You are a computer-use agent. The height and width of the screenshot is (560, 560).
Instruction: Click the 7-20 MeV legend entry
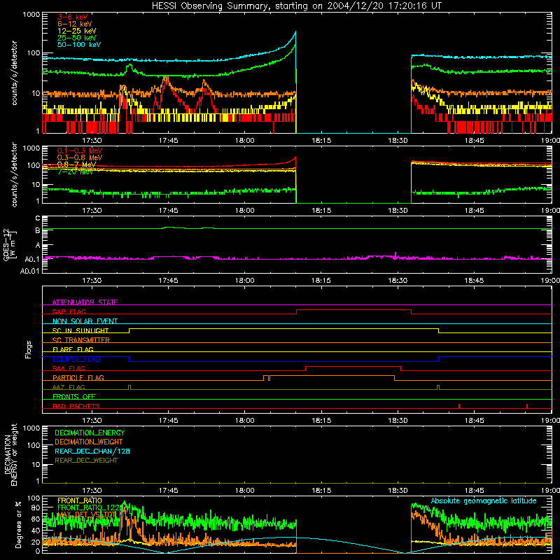pyautogui.click(x=76, y=171)
